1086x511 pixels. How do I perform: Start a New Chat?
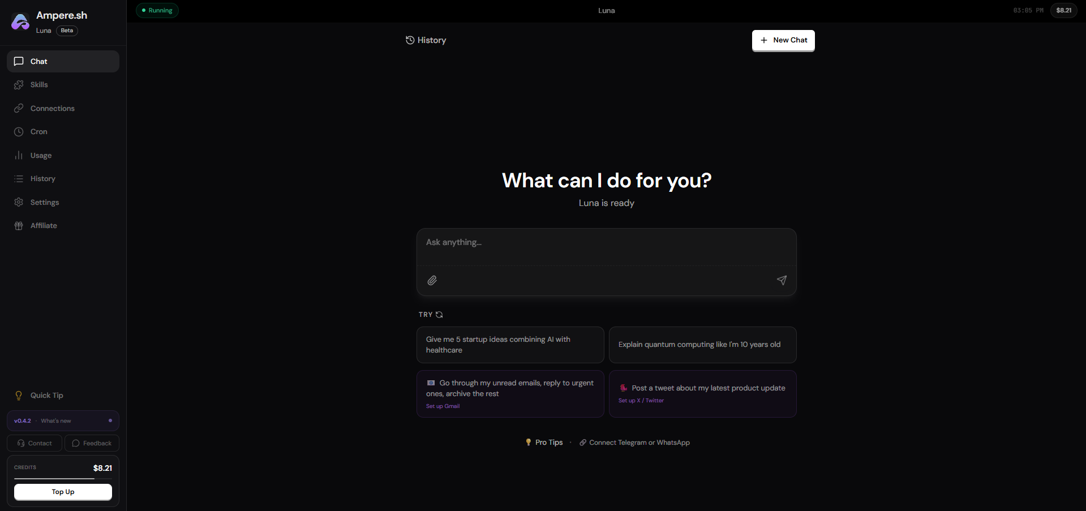(783, 40)
